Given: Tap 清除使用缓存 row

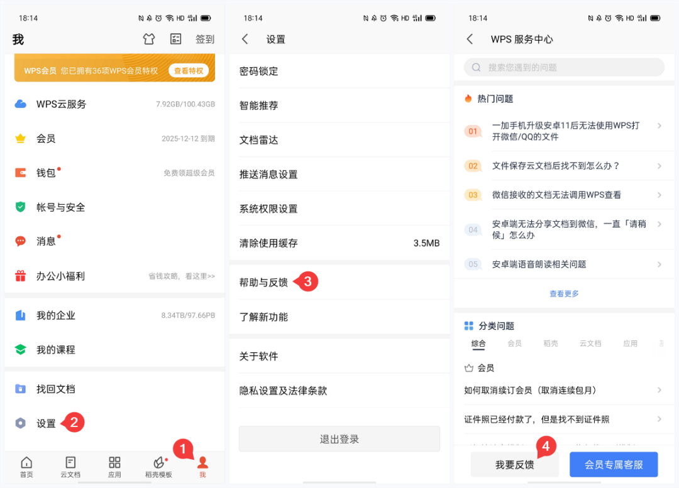Looking at the screenshot, I should coord(339,243).
